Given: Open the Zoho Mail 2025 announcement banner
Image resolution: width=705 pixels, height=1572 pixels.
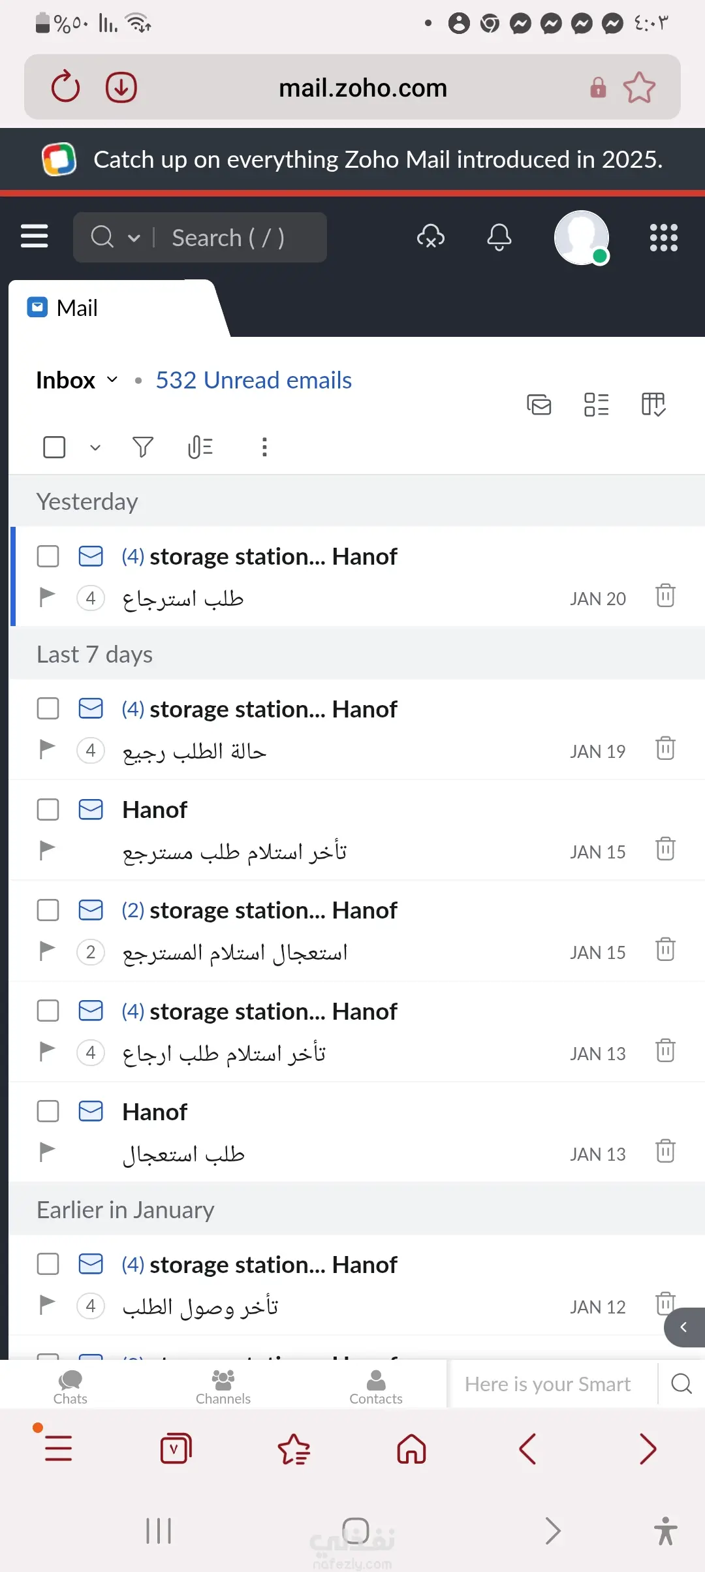Looking at the screenshot, I should coord(377,159).
